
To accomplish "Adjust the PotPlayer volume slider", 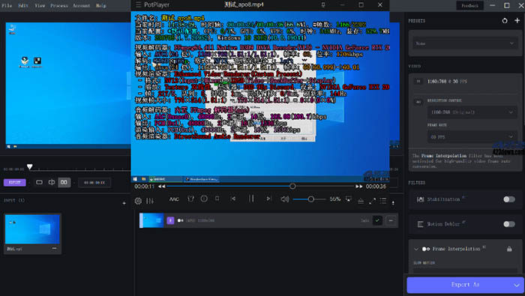I will [x=309, y=199].
